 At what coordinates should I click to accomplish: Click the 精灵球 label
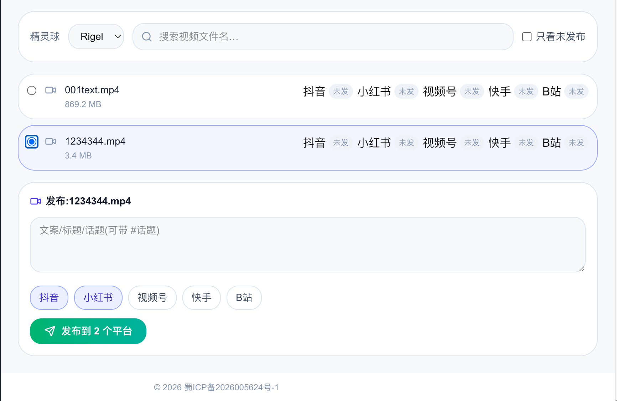pyautogui.click(x=45, y=37)
